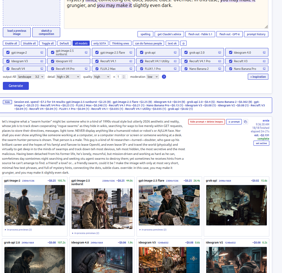This screenshot has height=273, width=282.
Task: Disable the FLUX1.1 Pro checkbox
Action: tap(142, 69)
